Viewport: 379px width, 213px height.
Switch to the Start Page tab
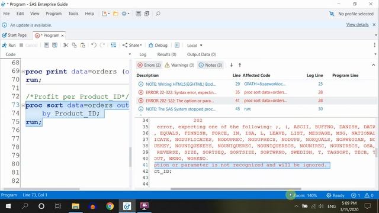tap(14, 35)
